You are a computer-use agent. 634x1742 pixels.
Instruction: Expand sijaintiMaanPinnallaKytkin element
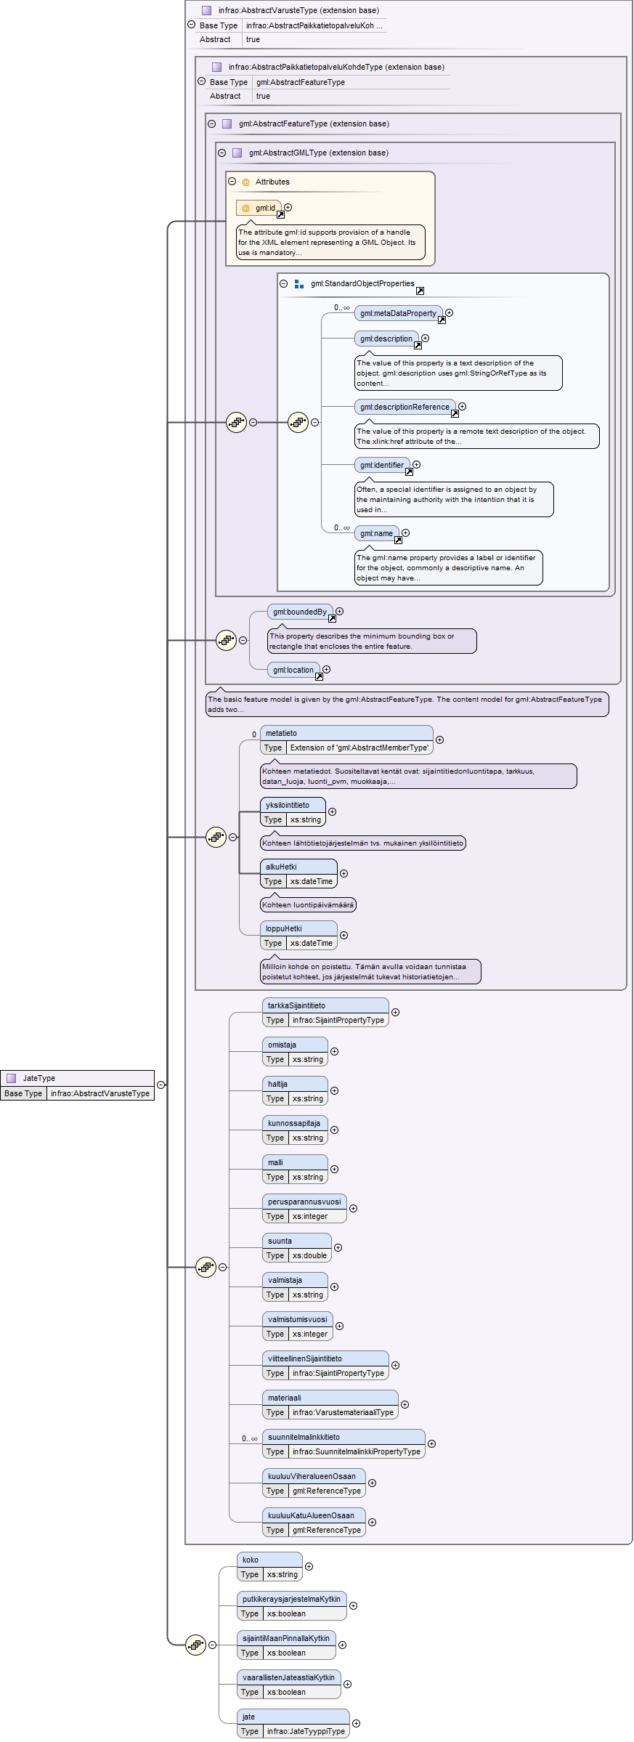(x=342, y=1645)
